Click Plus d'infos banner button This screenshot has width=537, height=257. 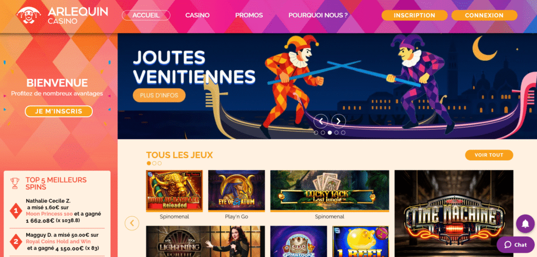pos(159,95)
